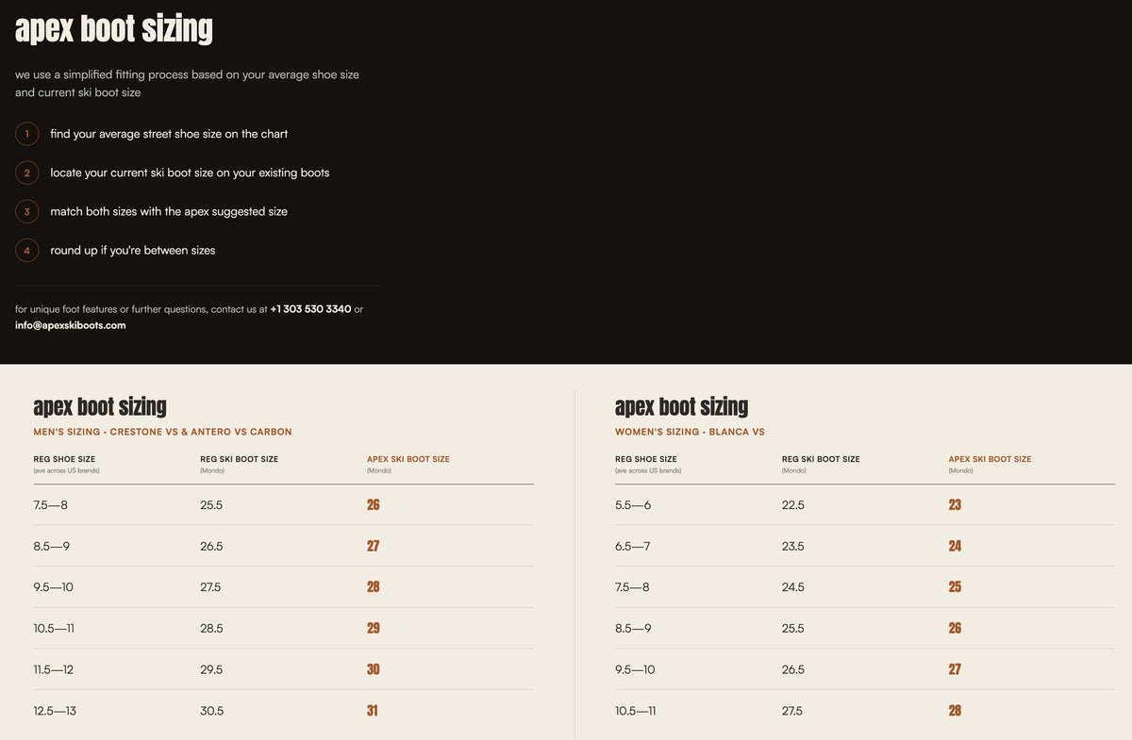Screen dimensions: 1132x740
Task: Click men's reg ski boot size '27.5'
Action: point(210,587)
